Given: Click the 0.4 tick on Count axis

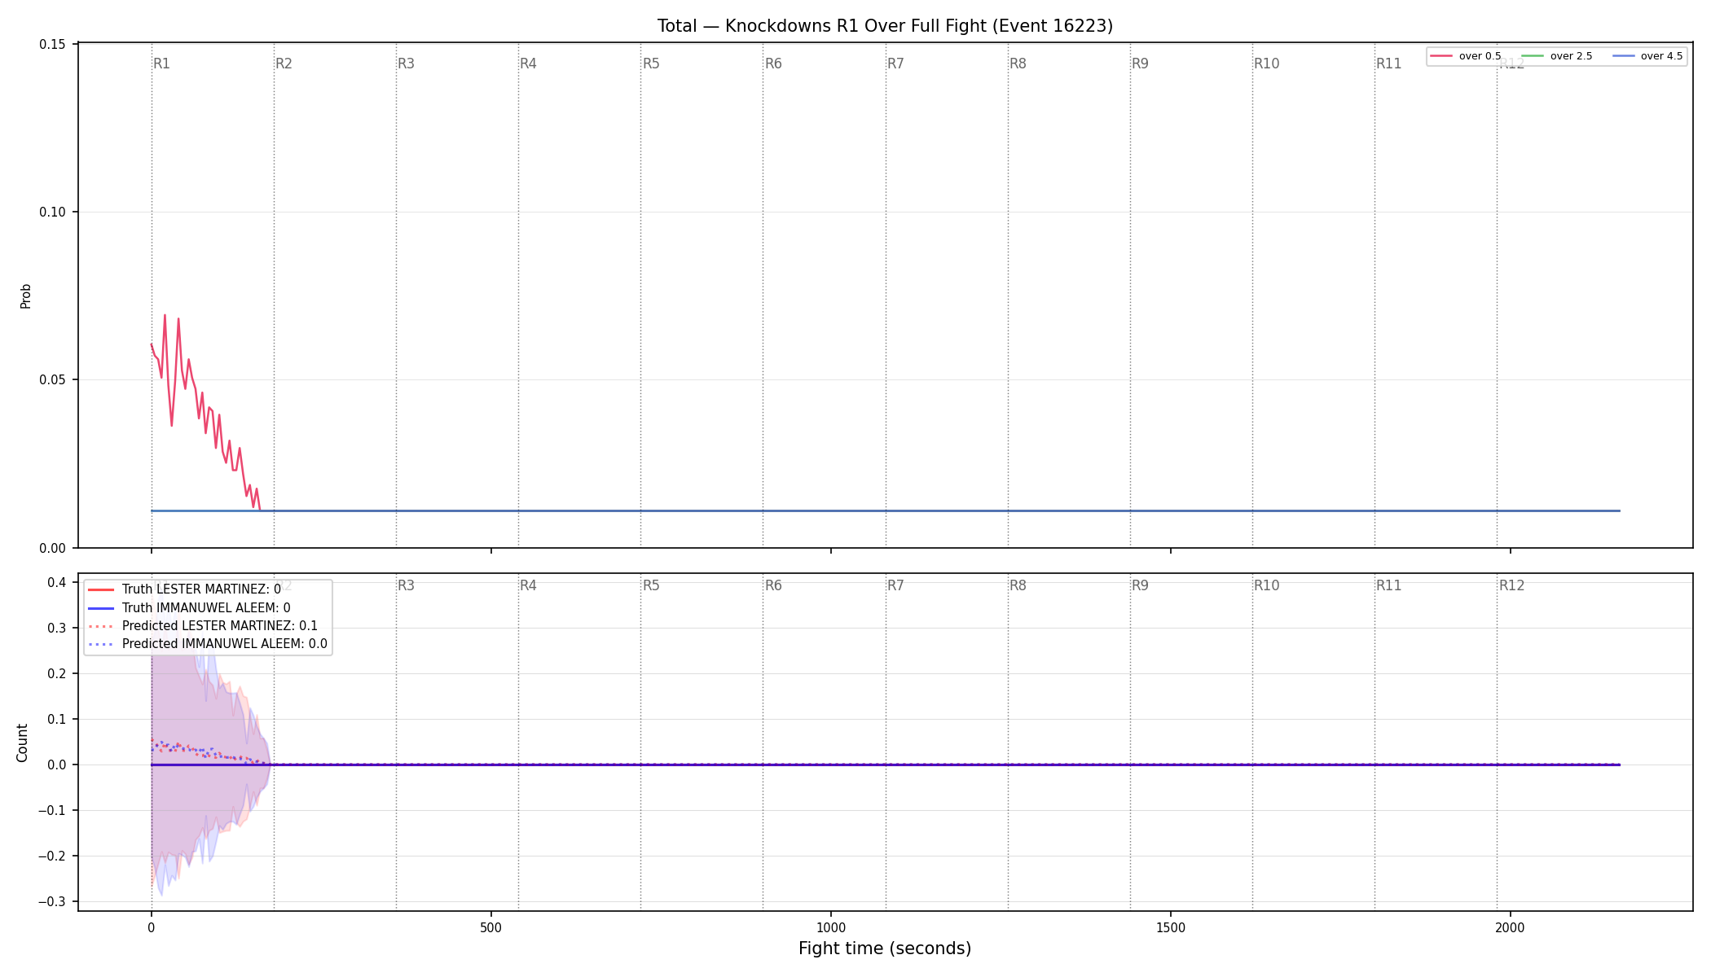Looking at the screenshot, I should pos(56,582).
